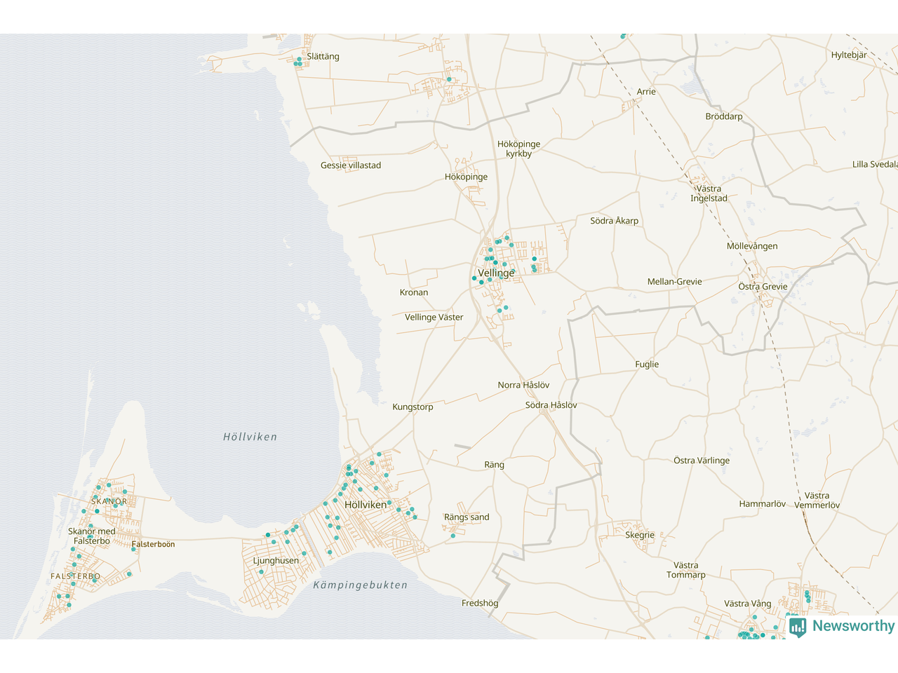Click the Ljunghusen place label
The height and width of the screenshot is (673, 898).
276,561
